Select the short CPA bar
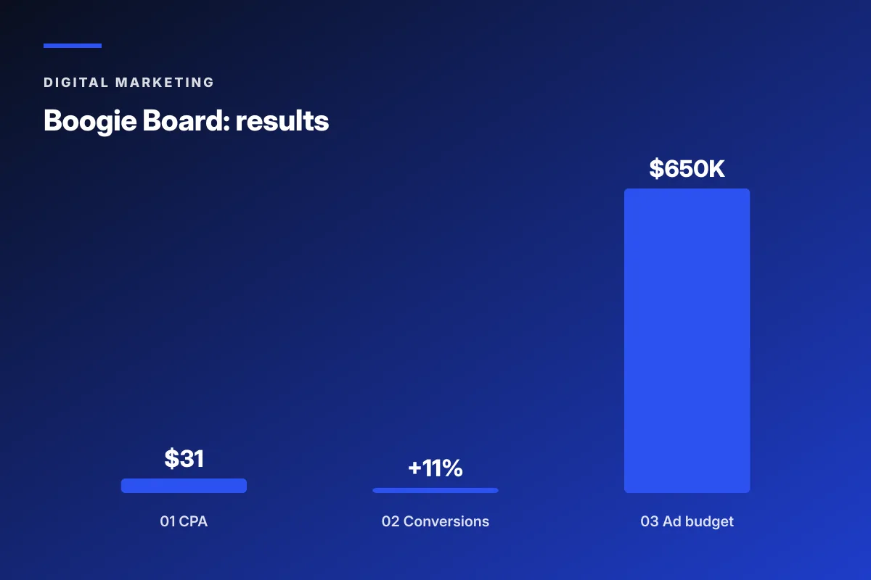Screen dimensions: 871x580 click(x=184, y=486)
